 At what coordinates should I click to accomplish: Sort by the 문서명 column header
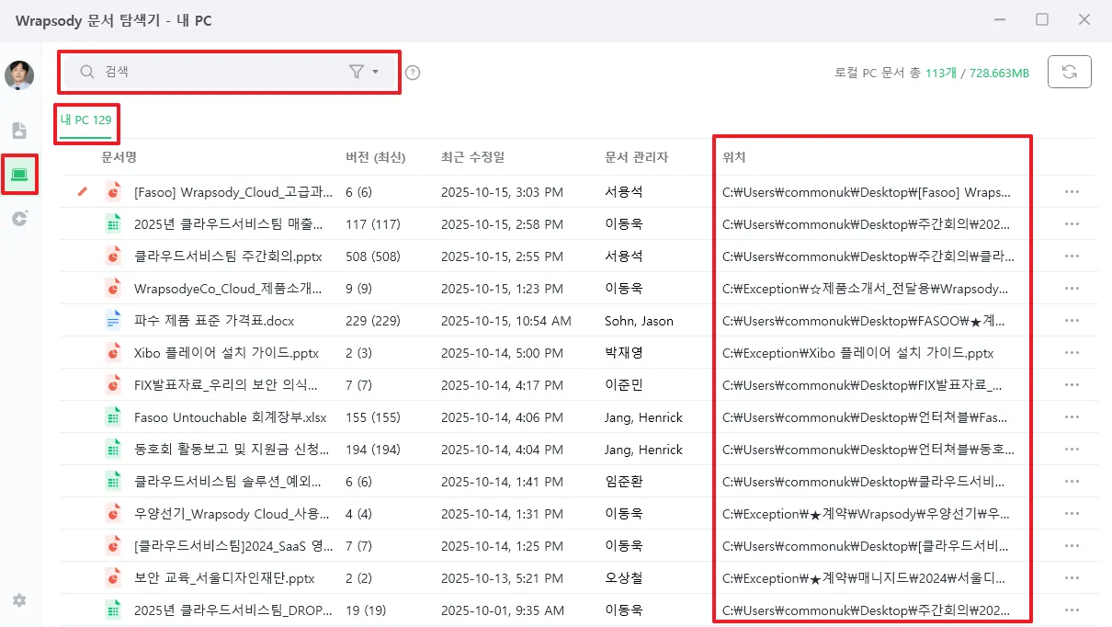(x=119, y=157)
